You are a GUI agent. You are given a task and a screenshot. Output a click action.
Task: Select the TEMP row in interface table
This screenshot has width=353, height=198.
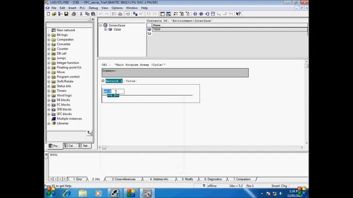click(x=229, y=29)
